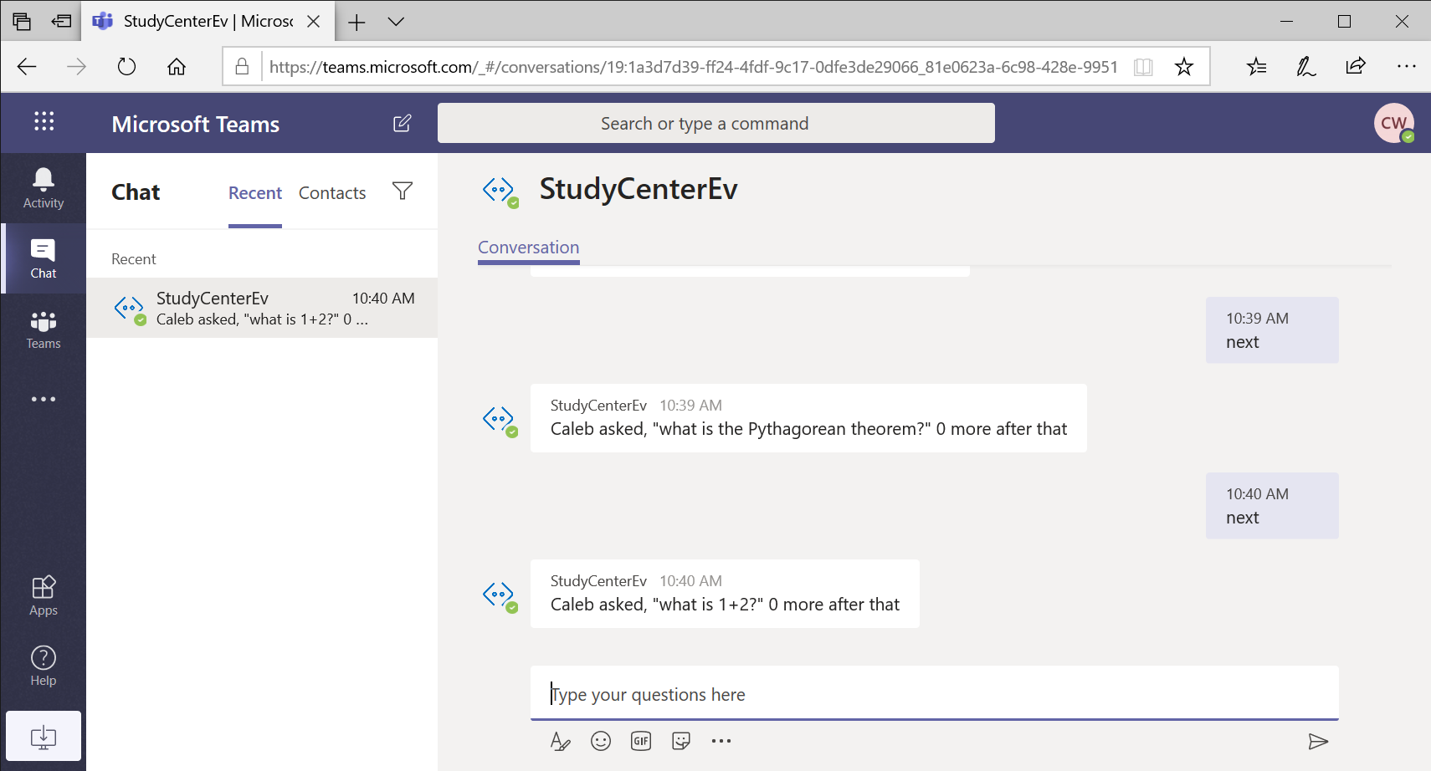Set aside tabs button
Image resolution: width=1431 pixels, height=771 pixels.
click(61, 22)
